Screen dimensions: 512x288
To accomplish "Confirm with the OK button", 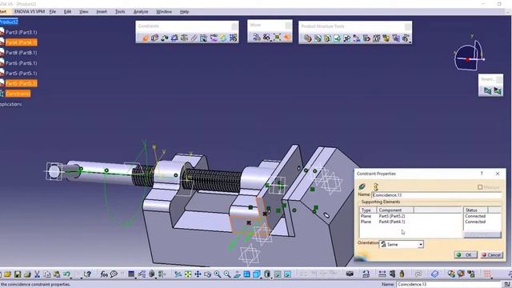I will (x=466, y=254).
